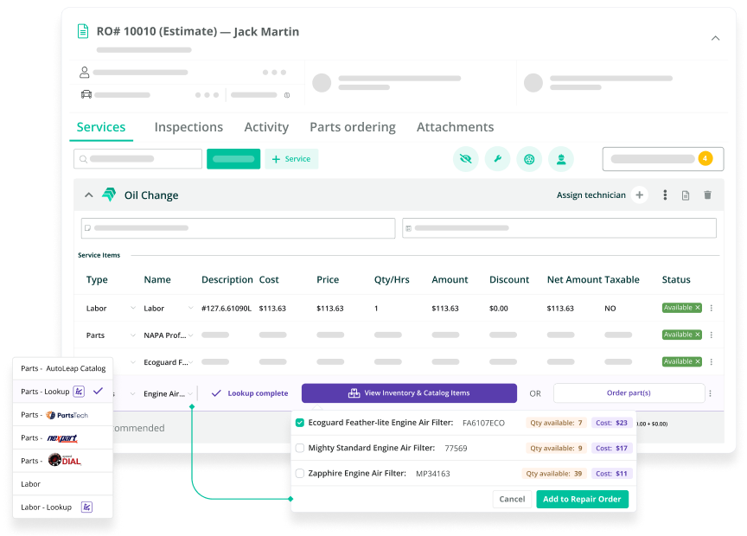747x536 pixels.
Task: Click Add to Repair Order button
Action: (x=582, y=499)
